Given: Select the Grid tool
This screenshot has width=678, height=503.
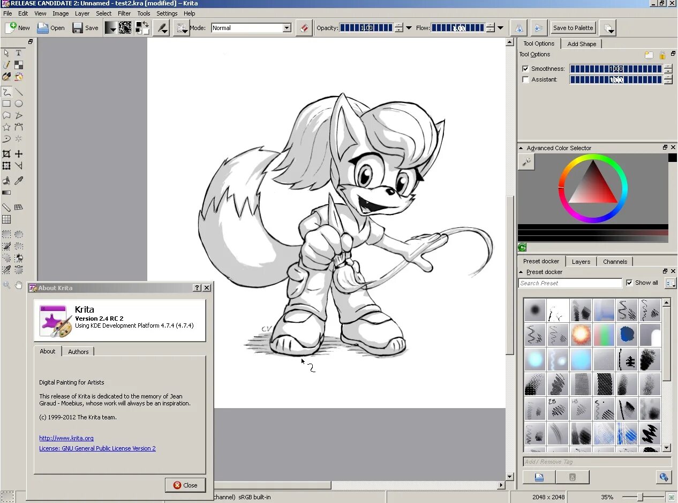Looking at the screenshot, I should [x=6, y=219].
